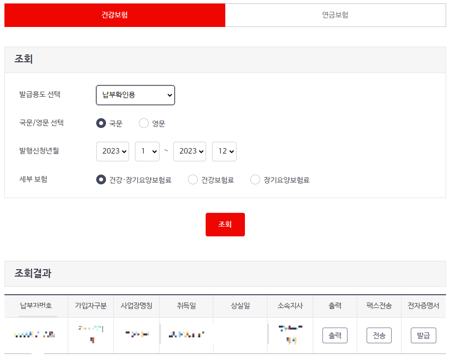Open the starting year 2023 dropdown
The image size is (454, 357).
click(x=112, y=151)
